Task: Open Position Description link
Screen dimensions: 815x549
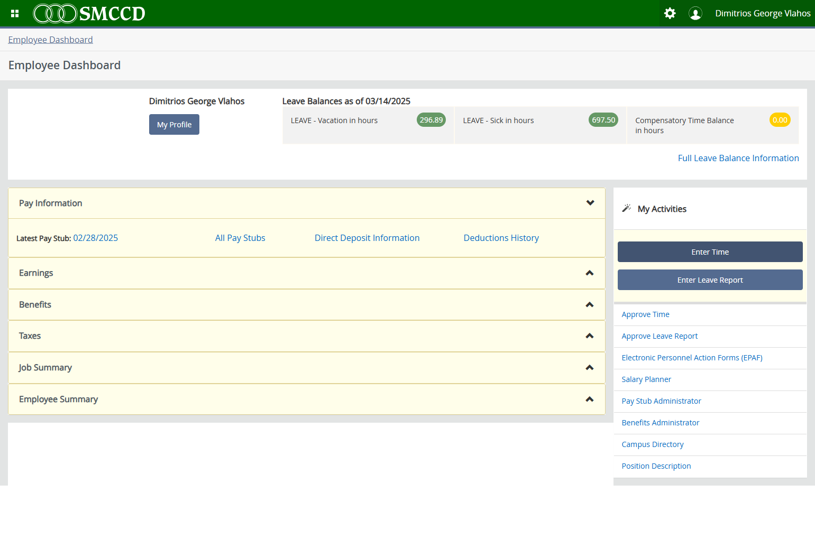Action: click(656, 466)
